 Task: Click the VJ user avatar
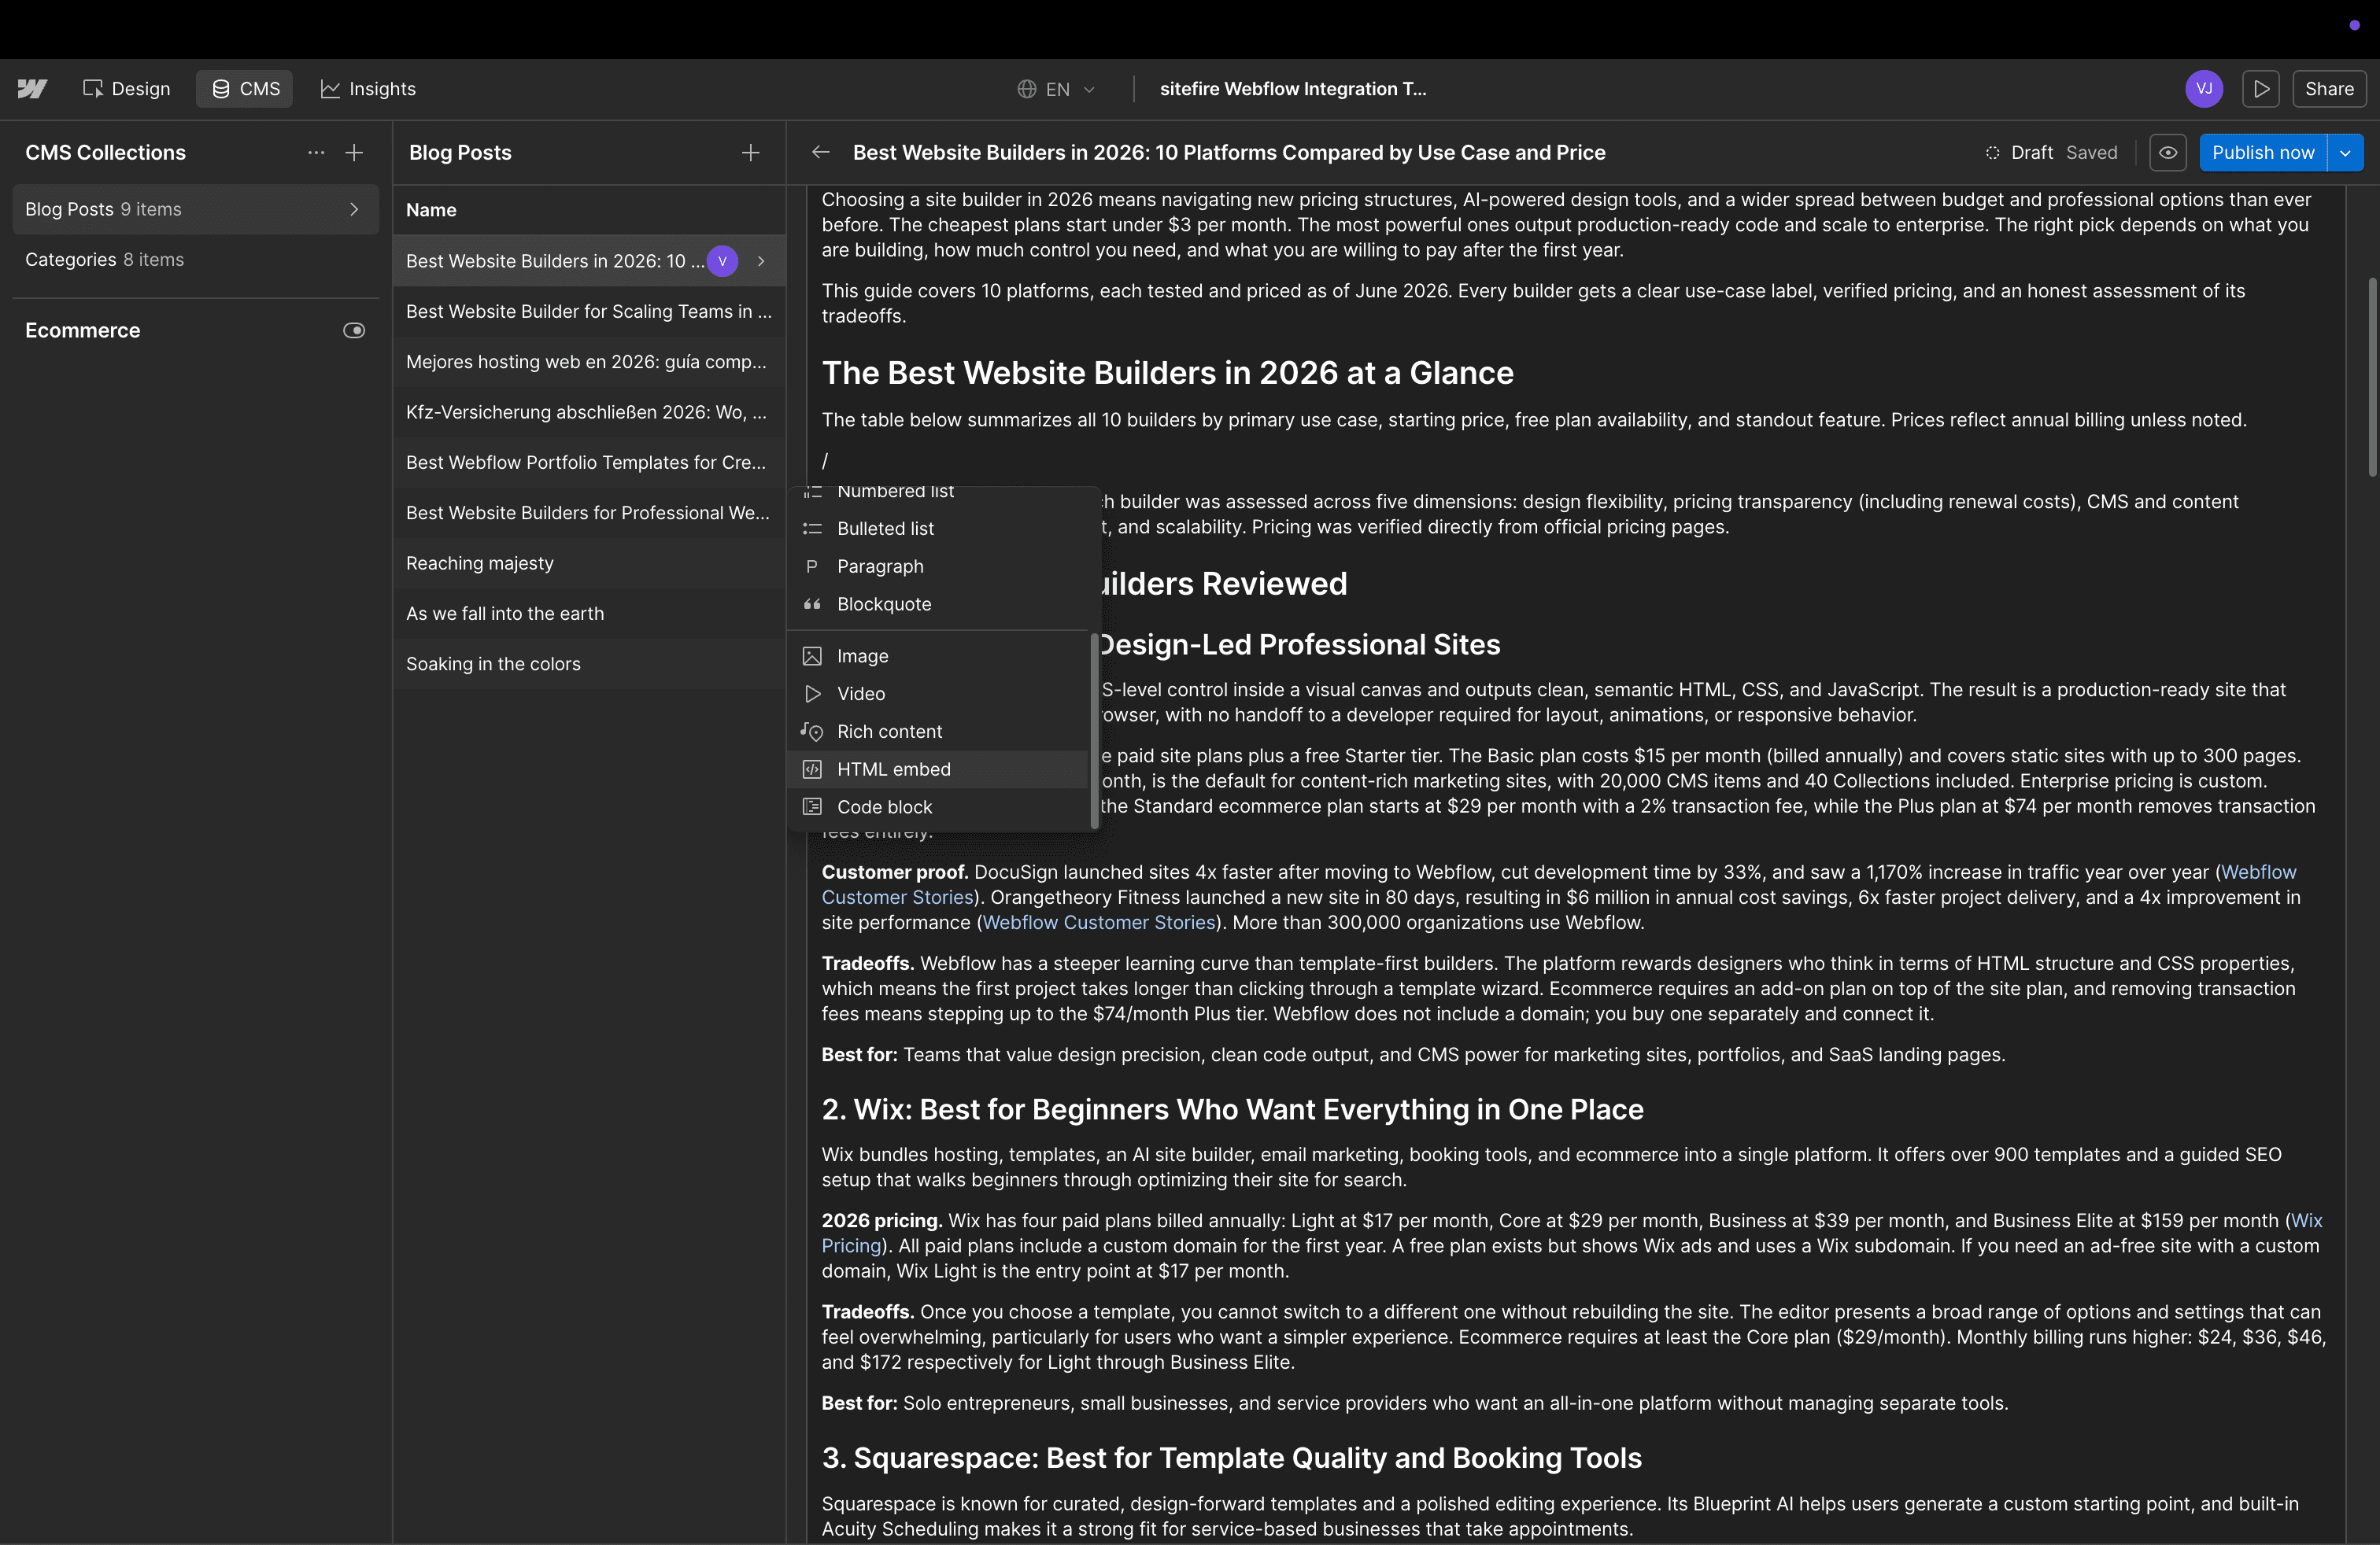(2204, 89)
